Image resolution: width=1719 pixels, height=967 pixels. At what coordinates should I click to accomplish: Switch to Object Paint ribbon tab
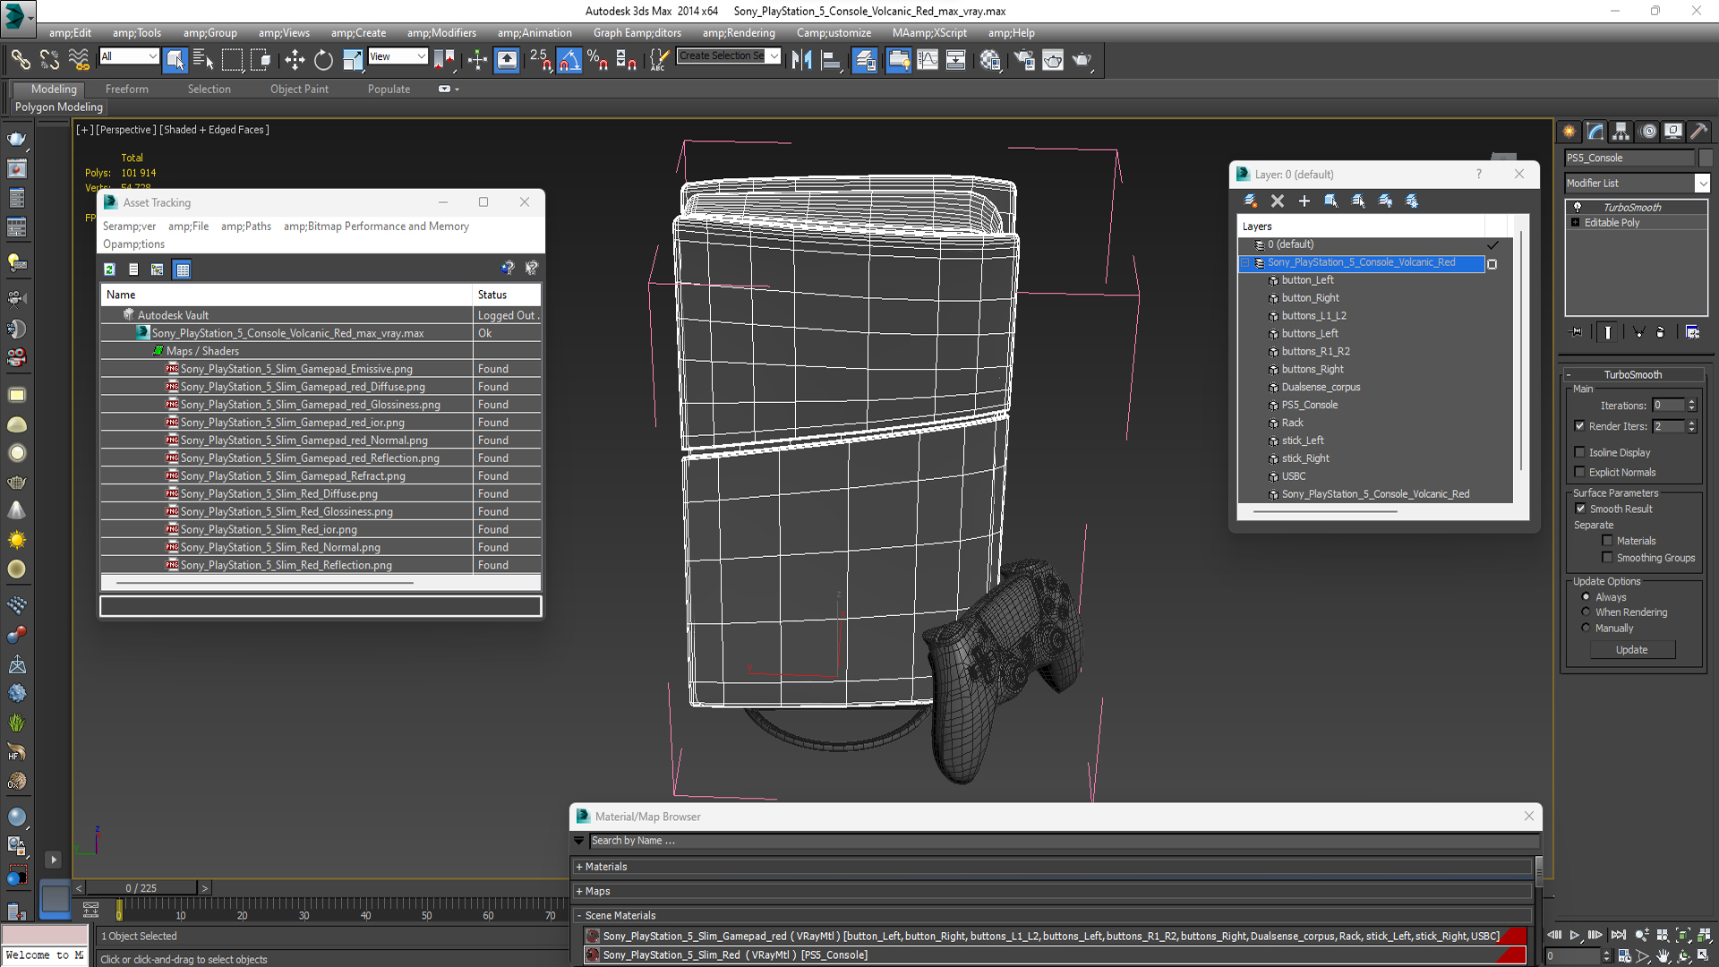point(299,89)
